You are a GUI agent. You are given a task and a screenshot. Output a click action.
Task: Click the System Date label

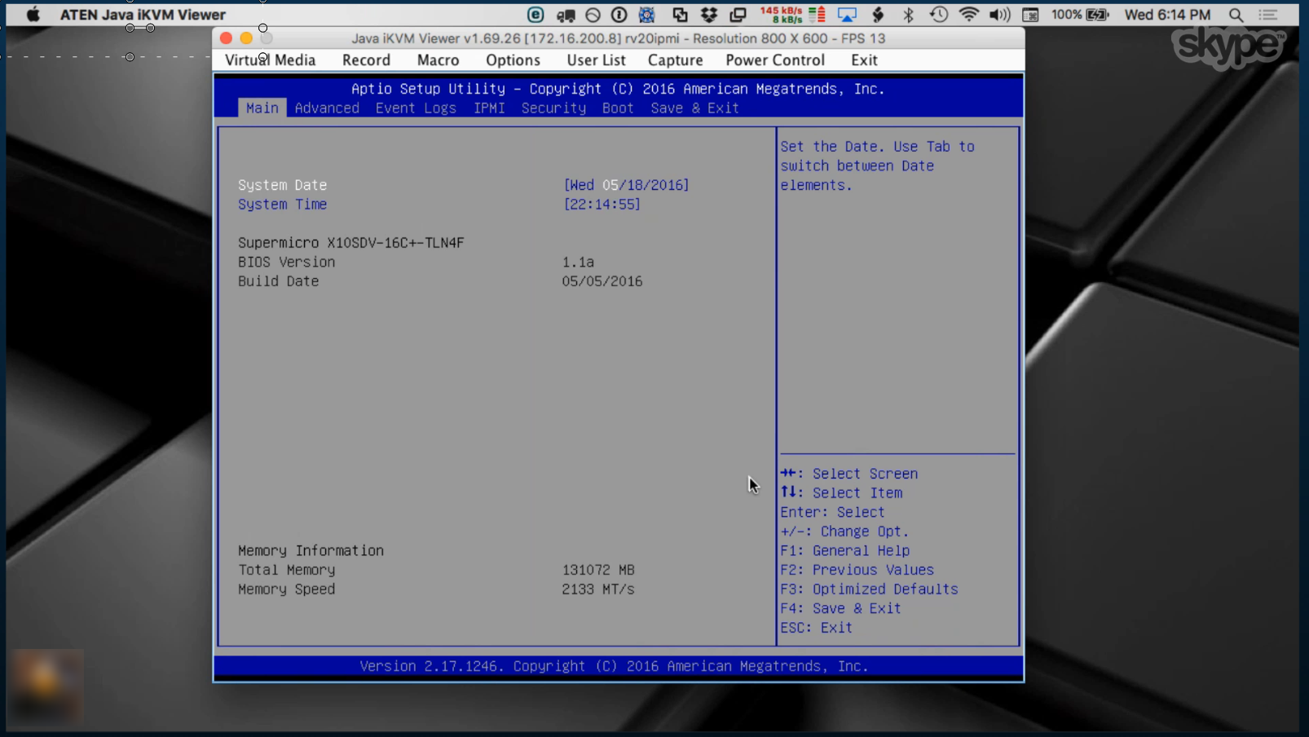[282, 185]
